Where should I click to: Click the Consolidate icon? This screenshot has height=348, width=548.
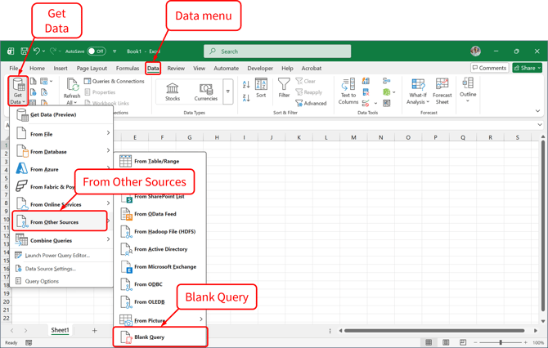[x=387, y=82]
